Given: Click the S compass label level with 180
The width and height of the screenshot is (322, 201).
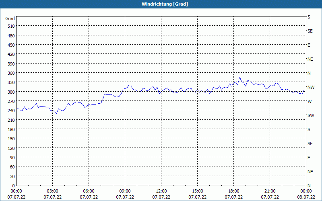Looking at the screenshot, I should 309,129.
